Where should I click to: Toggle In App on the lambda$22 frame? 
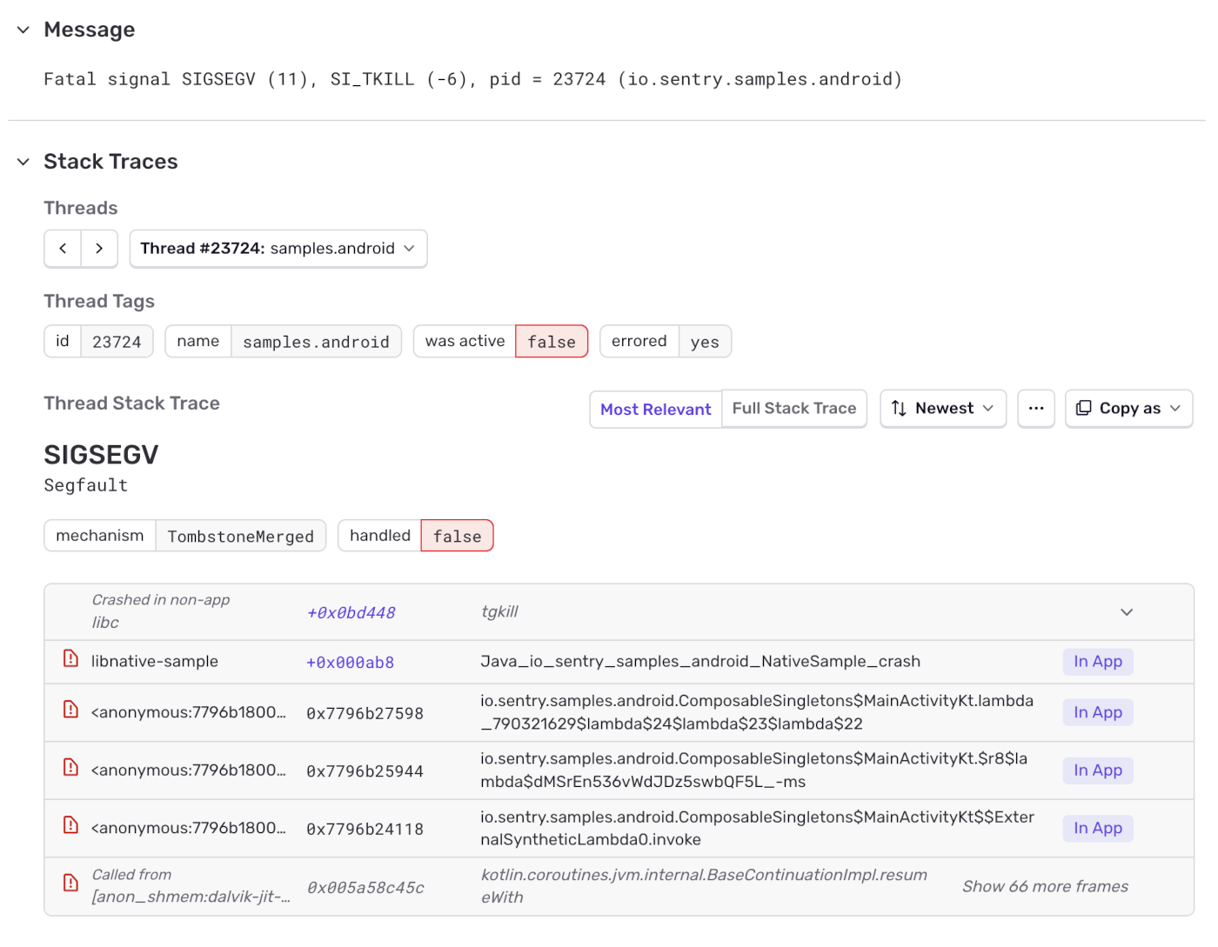click(x=1097, y=711)
